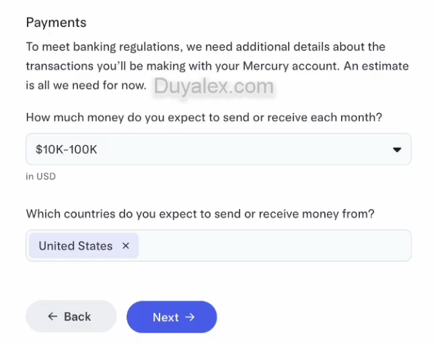Remove the United States country tag
Screen dimensions: 436x344
point(126,246)
